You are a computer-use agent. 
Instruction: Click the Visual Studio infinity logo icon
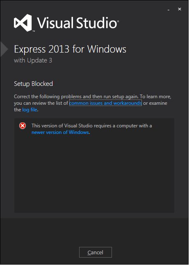tap(23, 23)
